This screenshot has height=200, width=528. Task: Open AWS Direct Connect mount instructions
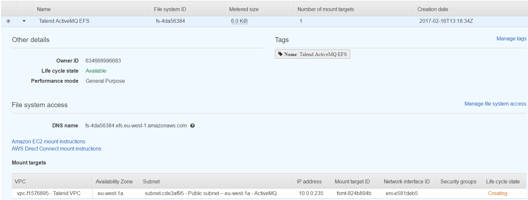click(57, 149)
